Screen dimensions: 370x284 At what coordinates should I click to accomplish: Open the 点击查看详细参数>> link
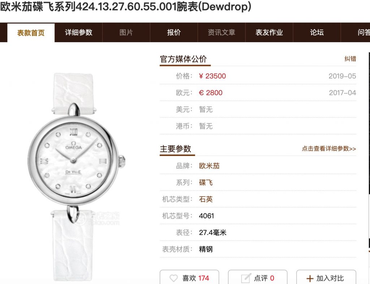coord(329,149)
